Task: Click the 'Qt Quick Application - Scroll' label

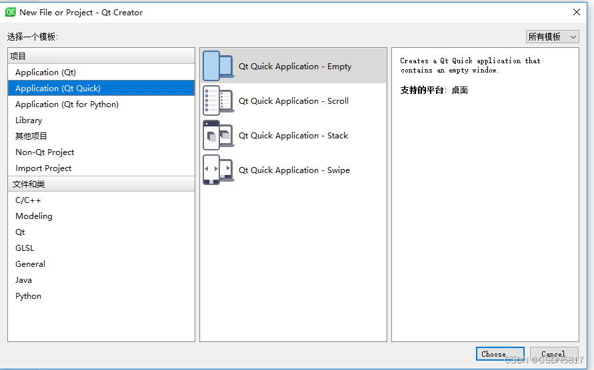Action: (293, 101)
